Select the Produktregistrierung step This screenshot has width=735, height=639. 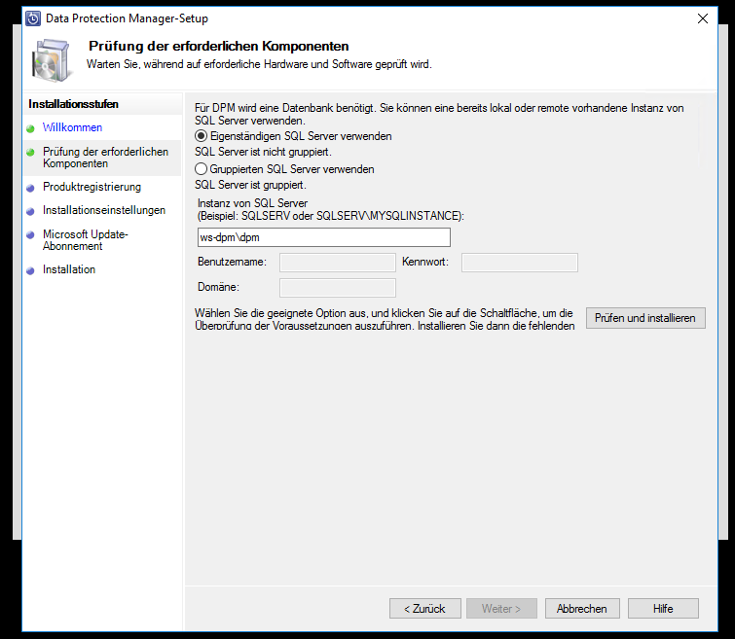point(92,187)
